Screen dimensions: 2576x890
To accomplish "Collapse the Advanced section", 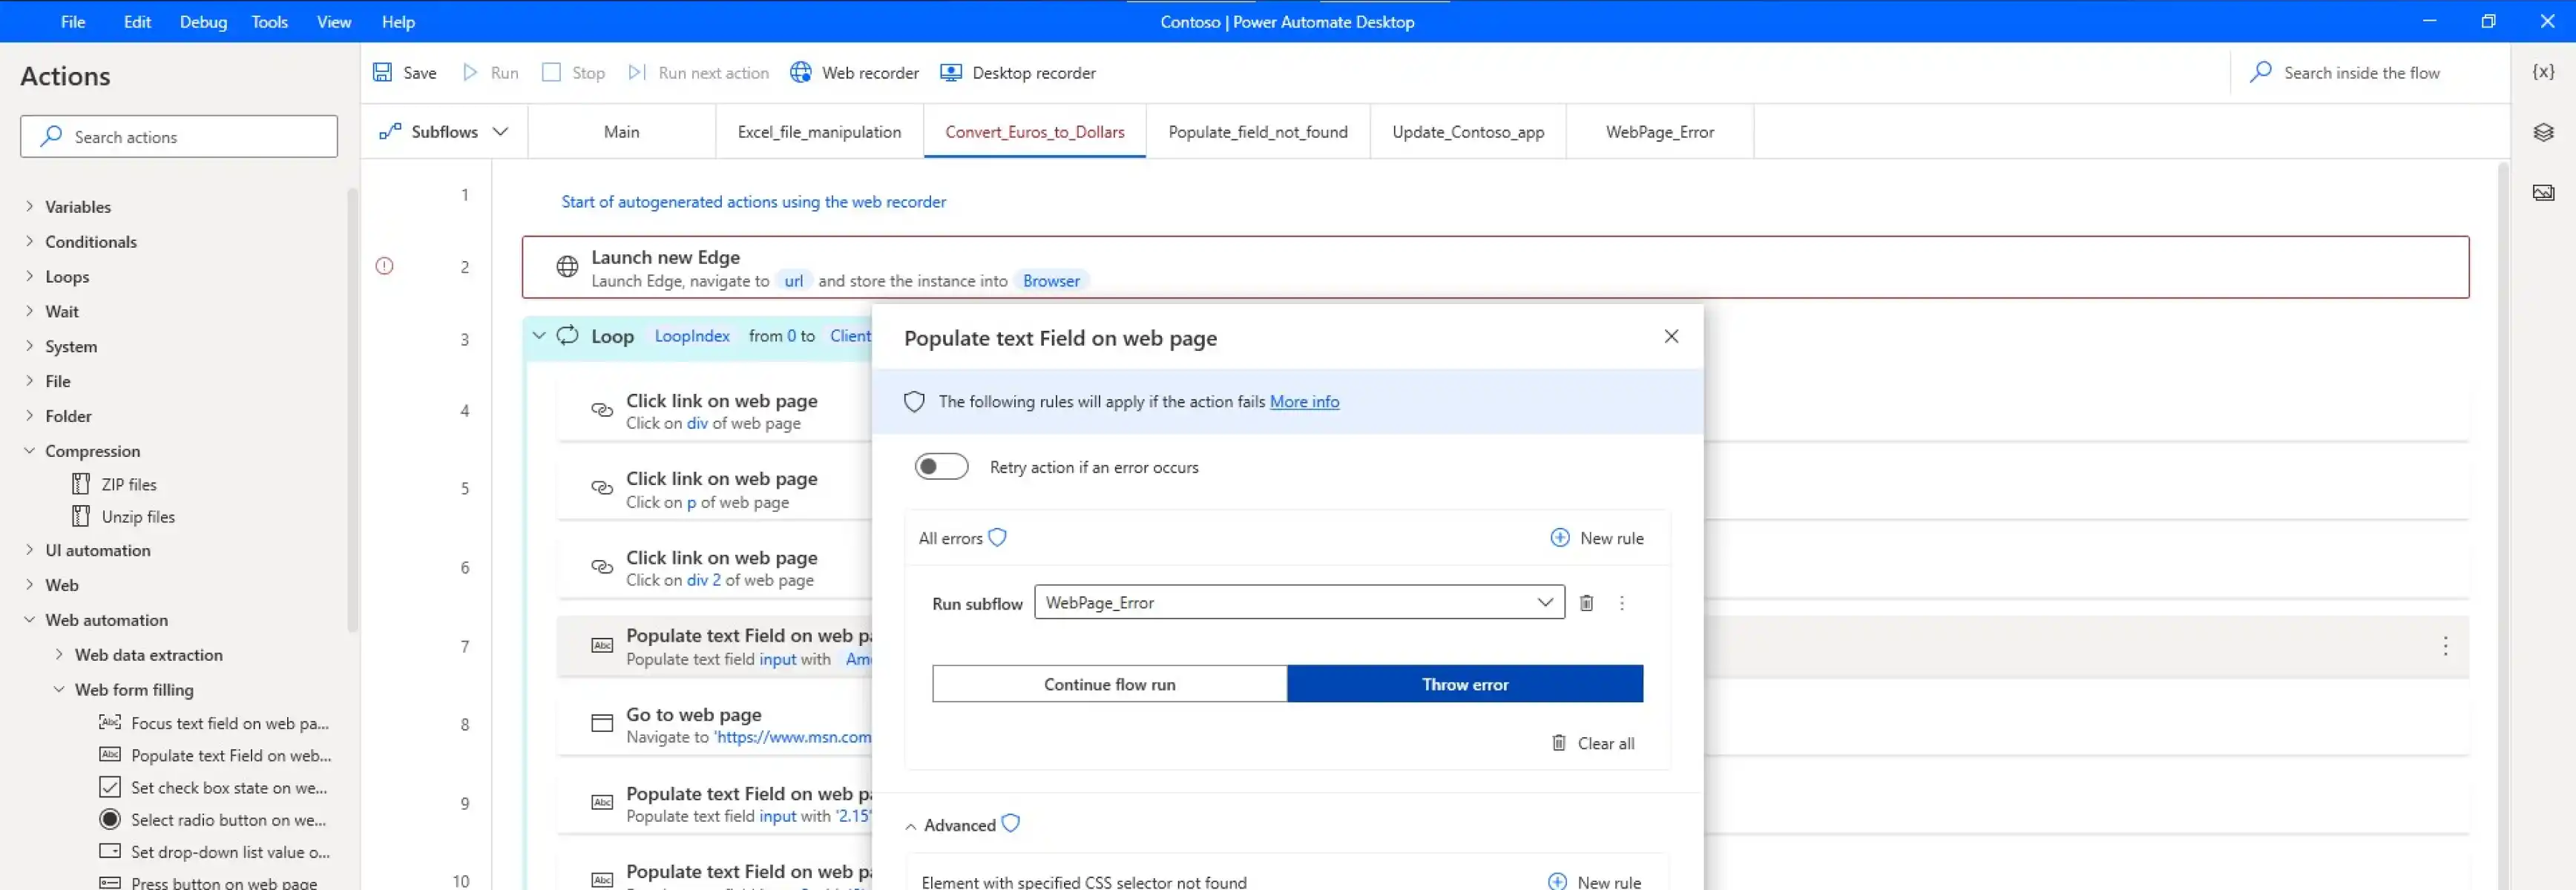I will pyautogui.click(x=910, y=826).
